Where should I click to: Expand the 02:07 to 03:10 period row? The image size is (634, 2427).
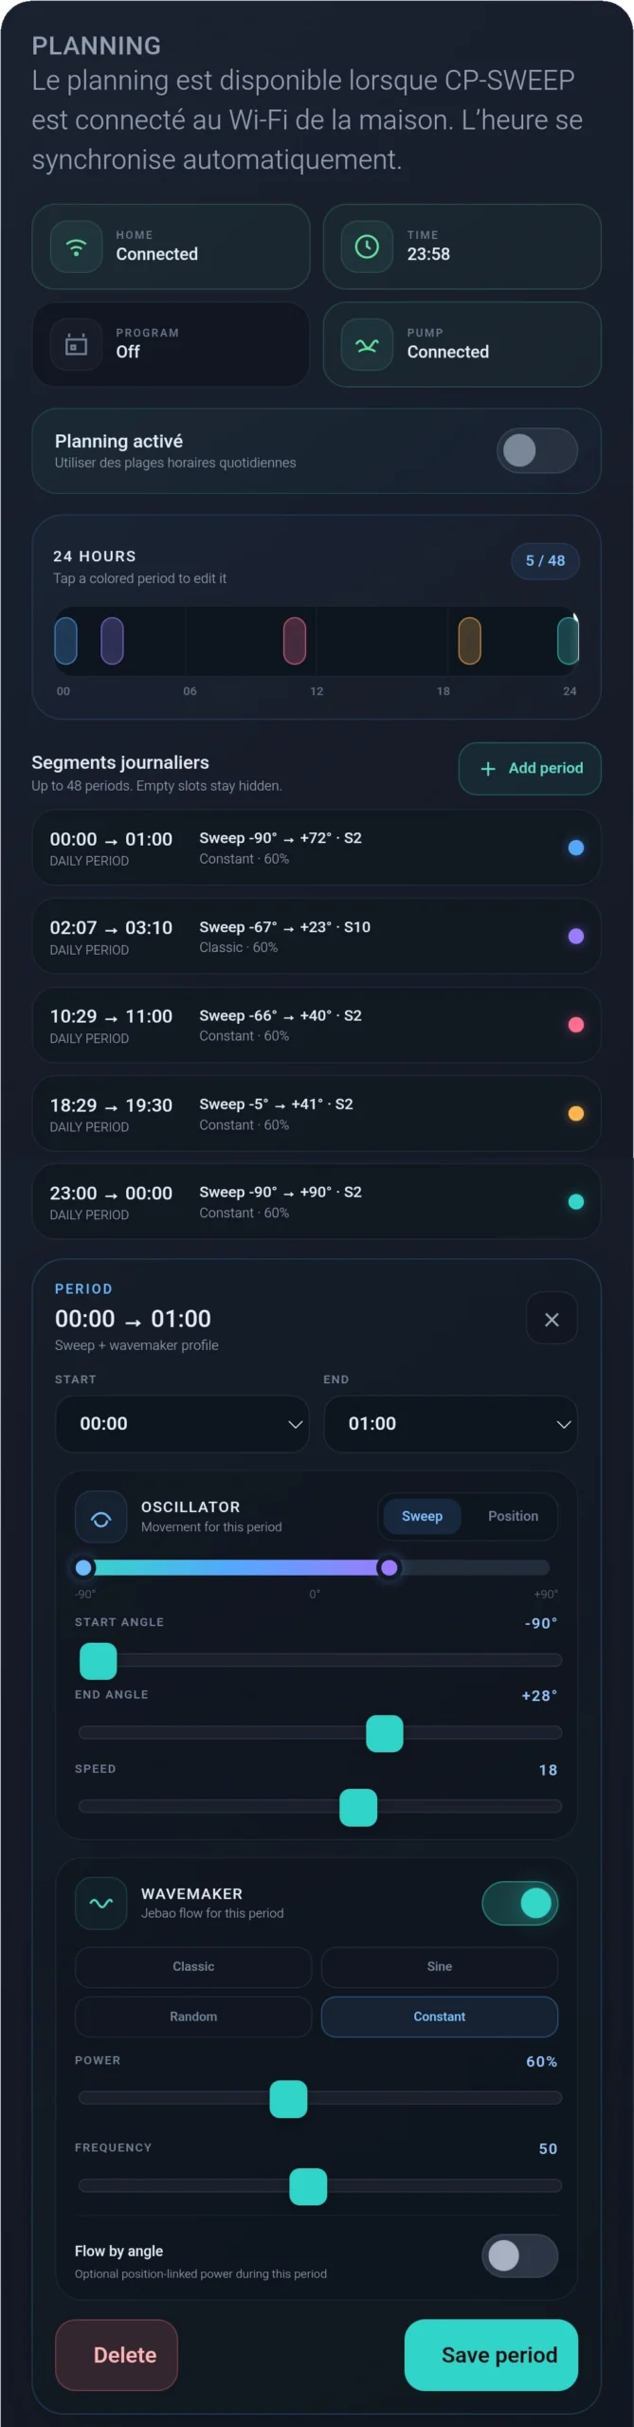[x=317, y=937]
